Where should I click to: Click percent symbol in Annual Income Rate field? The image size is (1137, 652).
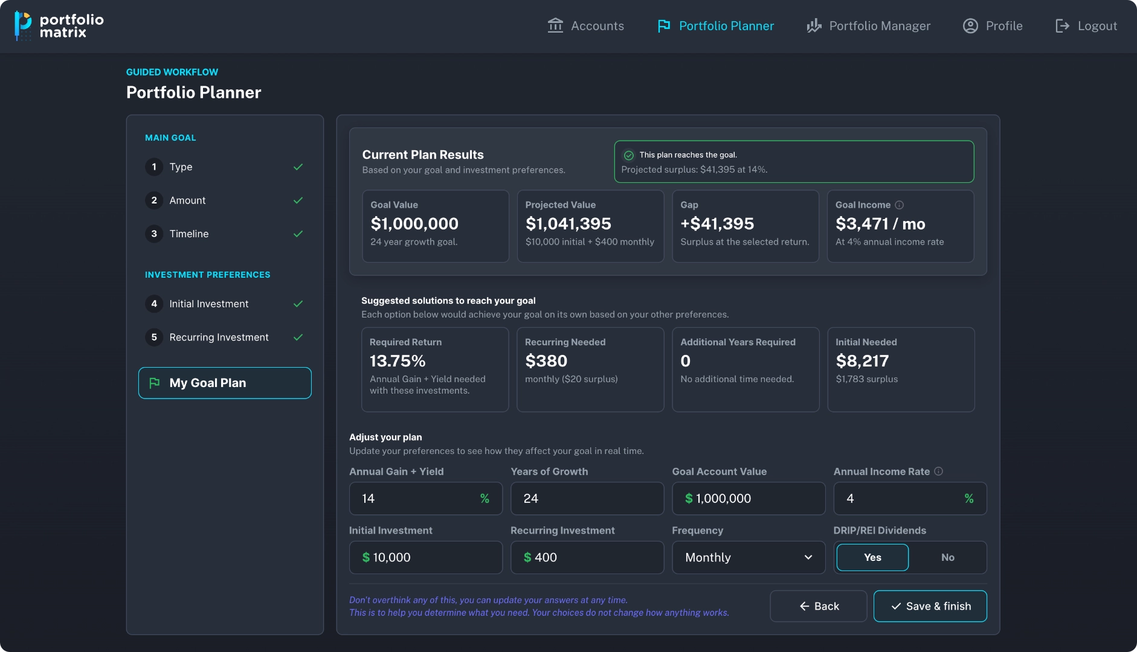pyautogui.click(x=969, y=499)
